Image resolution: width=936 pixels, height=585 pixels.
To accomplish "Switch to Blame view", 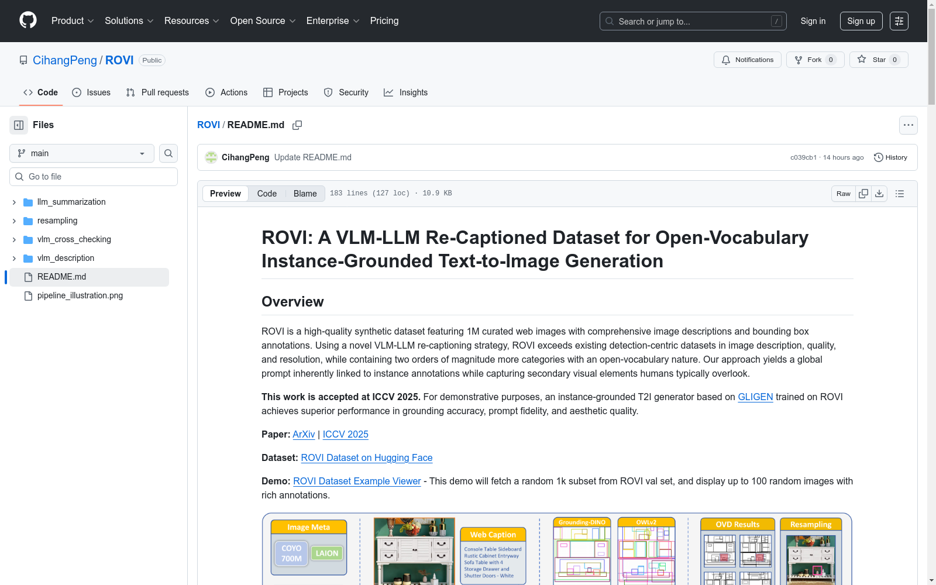I will 305,194.
